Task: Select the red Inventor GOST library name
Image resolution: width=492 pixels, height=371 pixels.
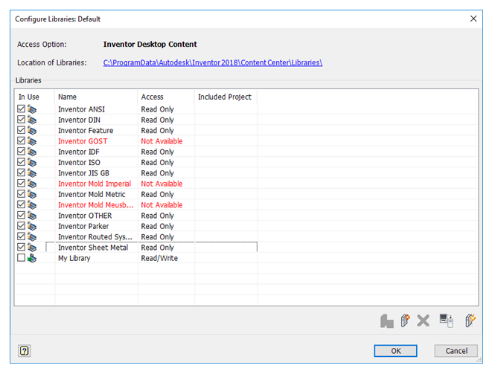Action: 83,141
